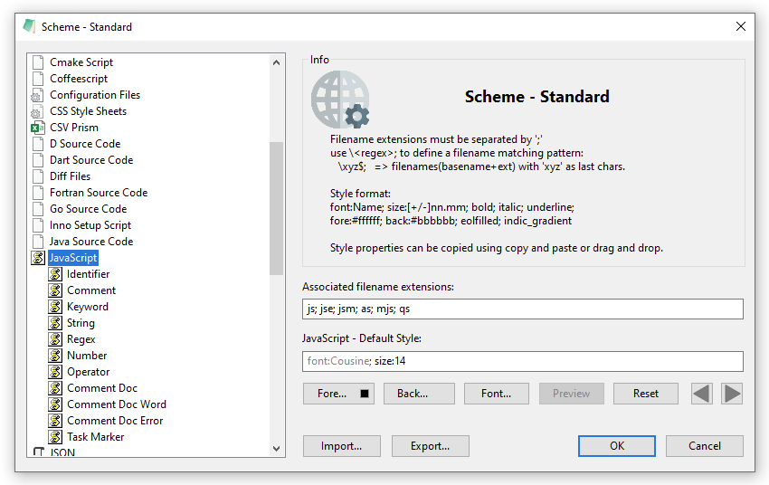Close the Scheme - Standard dialog

pyautogui.click(x=741, y=26)
